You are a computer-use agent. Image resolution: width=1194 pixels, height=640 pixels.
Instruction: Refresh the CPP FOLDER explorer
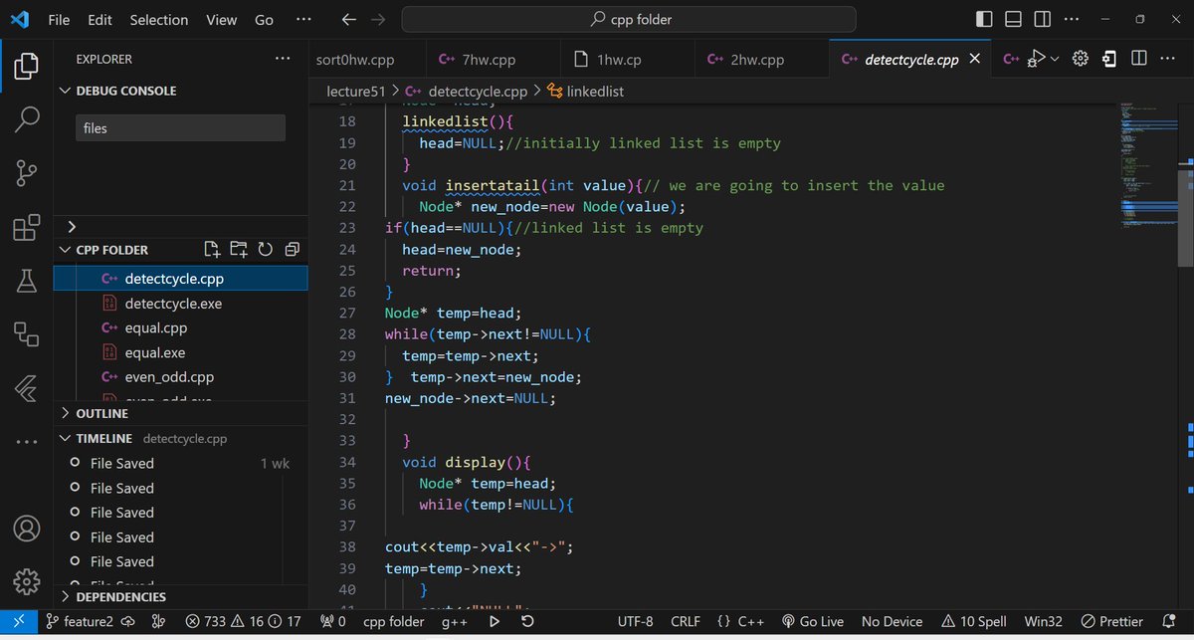(x=265, y=250)
